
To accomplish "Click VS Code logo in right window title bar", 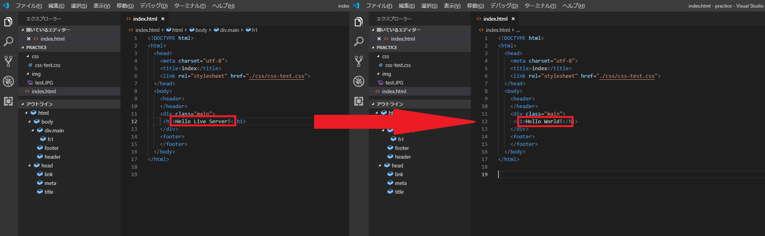I will point(356,6).
